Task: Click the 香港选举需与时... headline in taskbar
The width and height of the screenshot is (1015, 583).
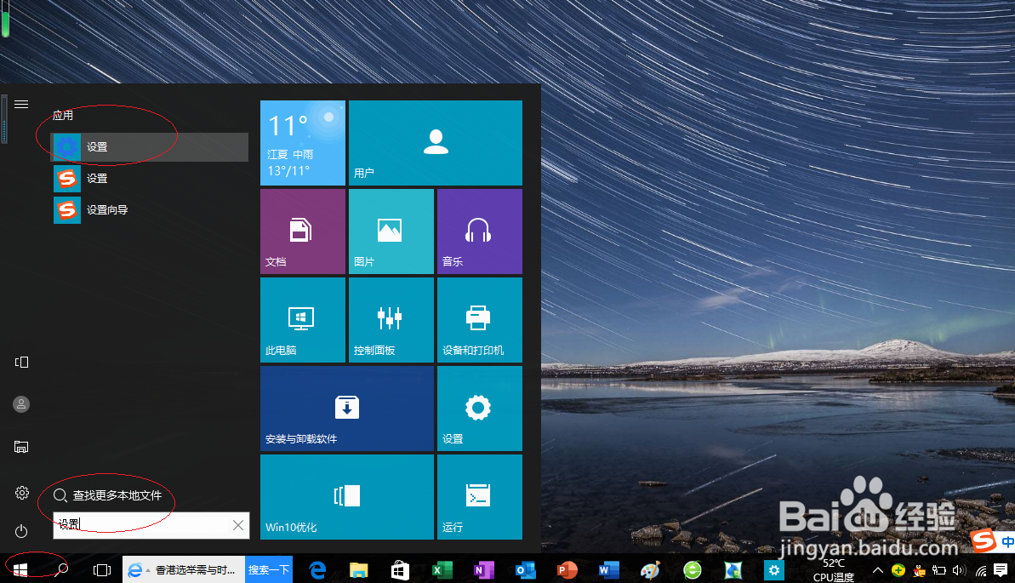Action: coord(195,570)
